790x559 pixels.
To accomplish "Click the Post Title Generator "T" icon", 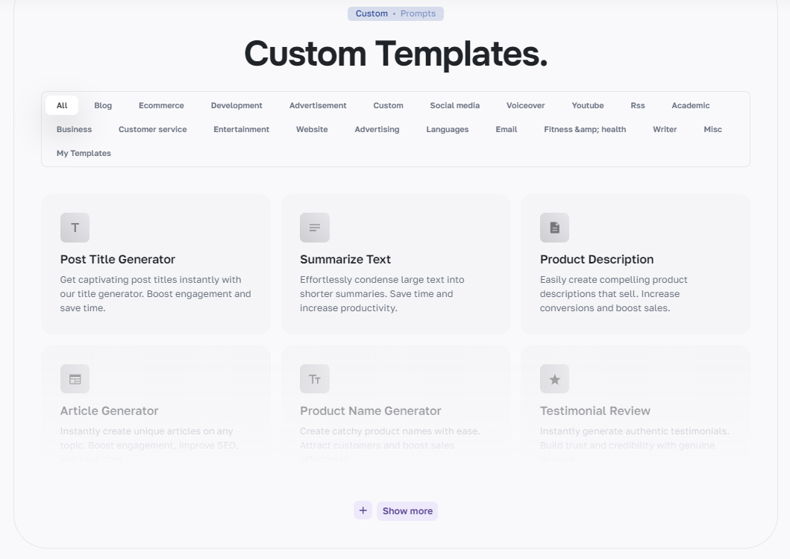I will [75, 228].
